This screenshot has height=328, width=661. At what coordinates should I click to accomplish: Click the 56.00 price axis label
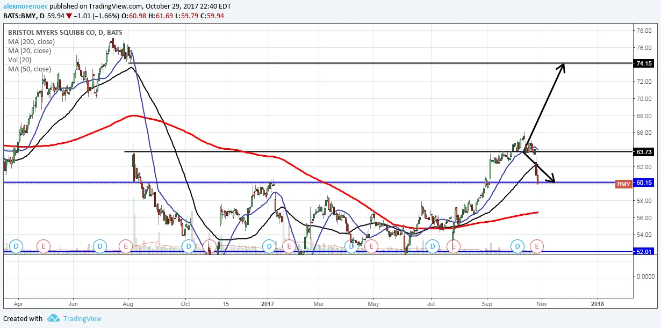644,217
